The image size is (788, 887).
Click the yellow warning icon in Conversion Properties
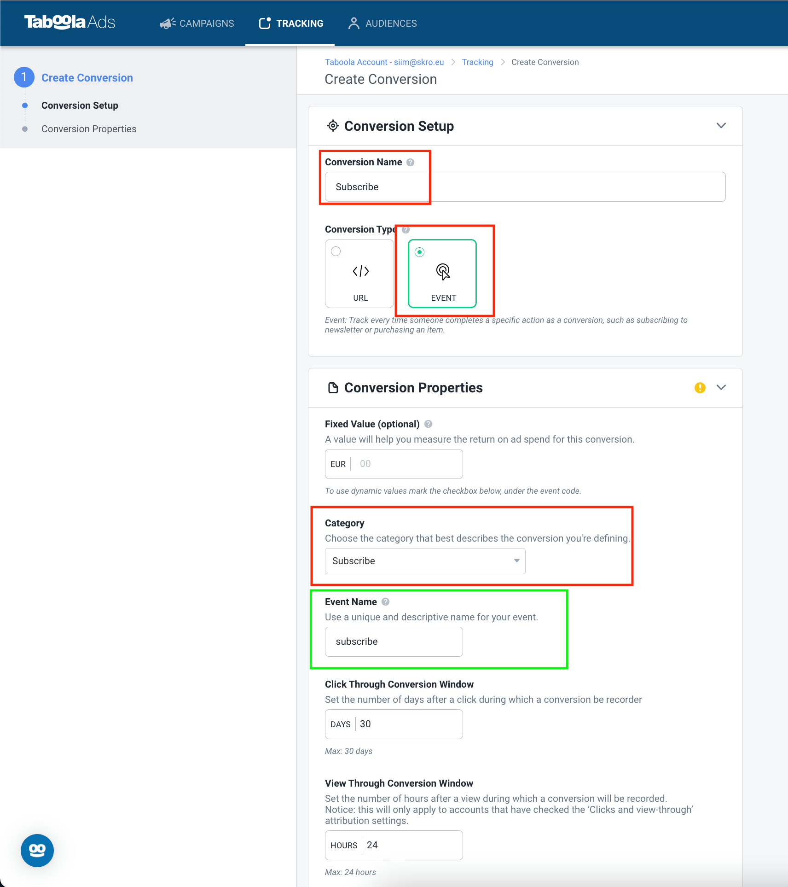coord(700,388)
